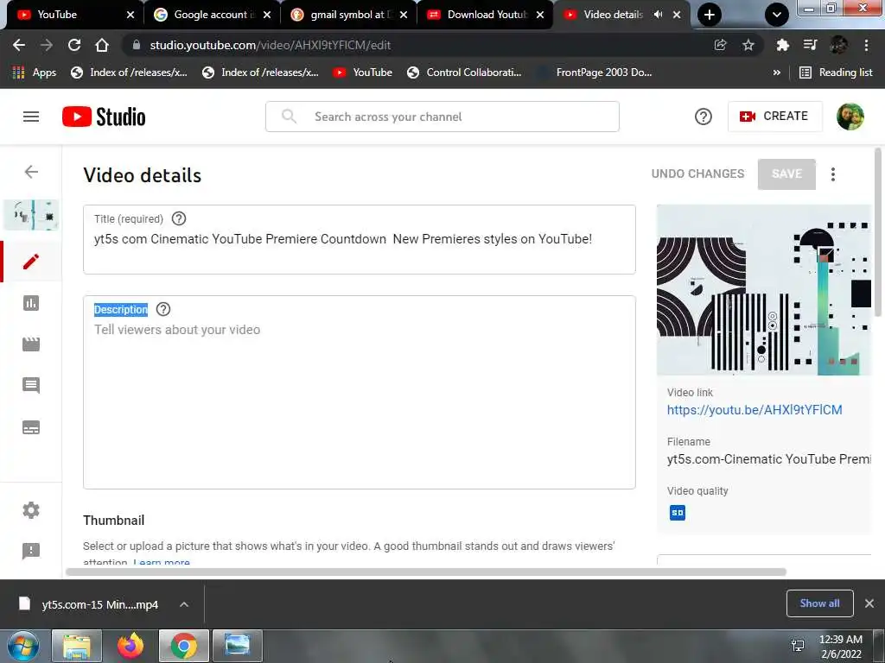
Task: Click the share page icon in address bar
Action: click(720, 45)
